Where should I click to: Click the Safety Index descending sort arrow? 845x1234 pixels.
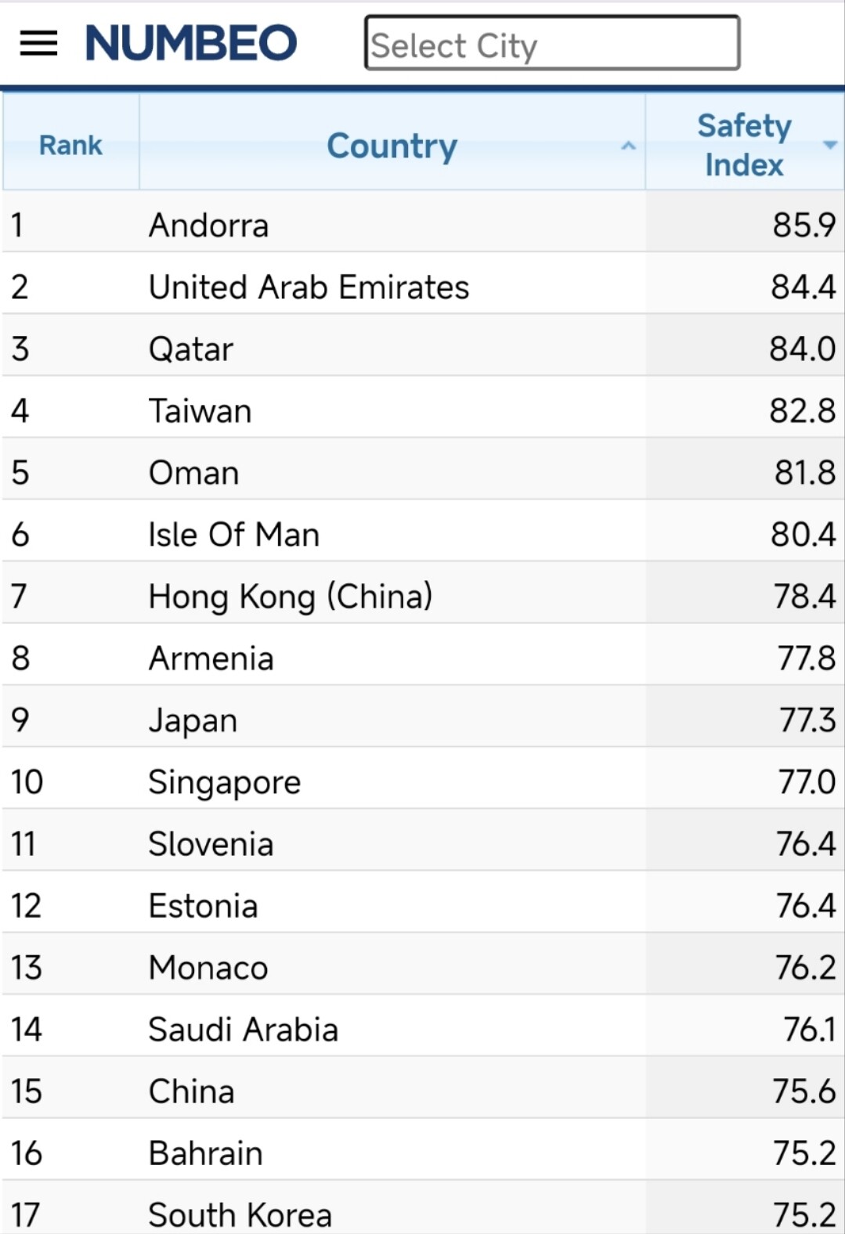click(x=829, y=145)
